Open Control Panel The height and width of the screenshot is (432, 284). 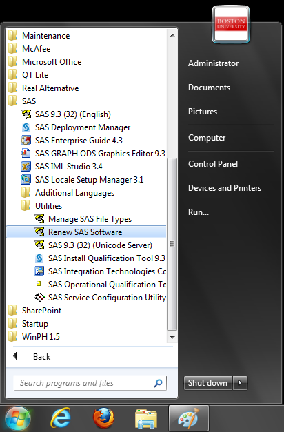213,164
